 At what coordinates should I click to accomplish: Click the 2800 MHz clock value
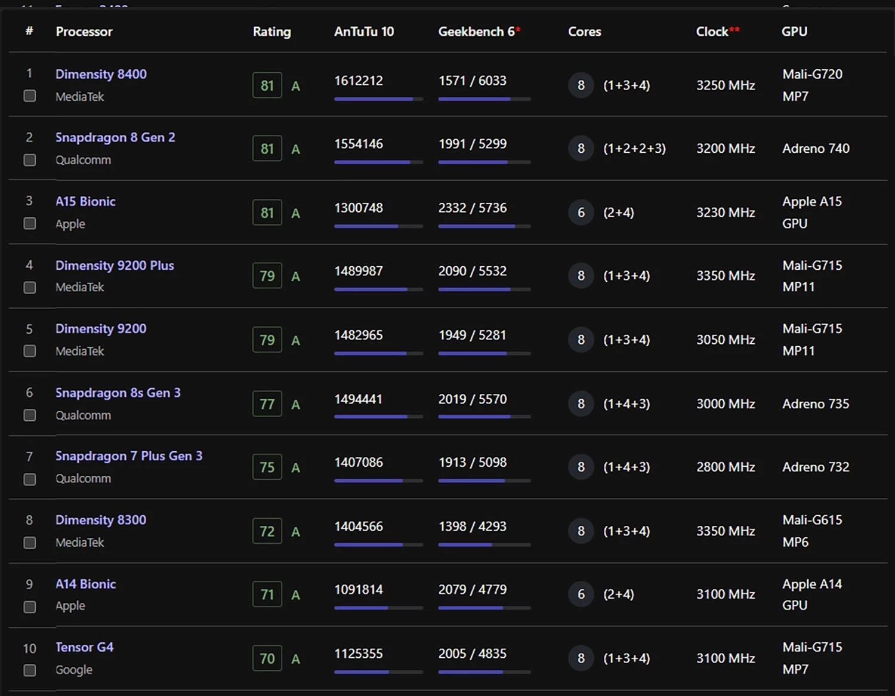[x=726, y=467]
